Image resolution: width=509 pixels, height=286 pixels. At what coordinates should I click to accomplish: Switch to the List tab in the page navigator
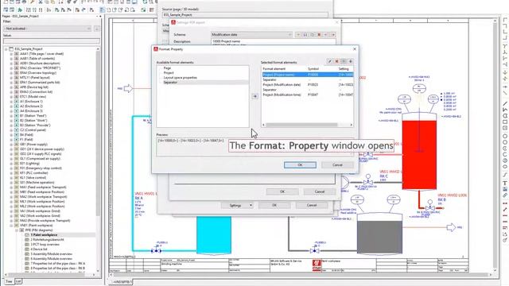tap(18, 281)
